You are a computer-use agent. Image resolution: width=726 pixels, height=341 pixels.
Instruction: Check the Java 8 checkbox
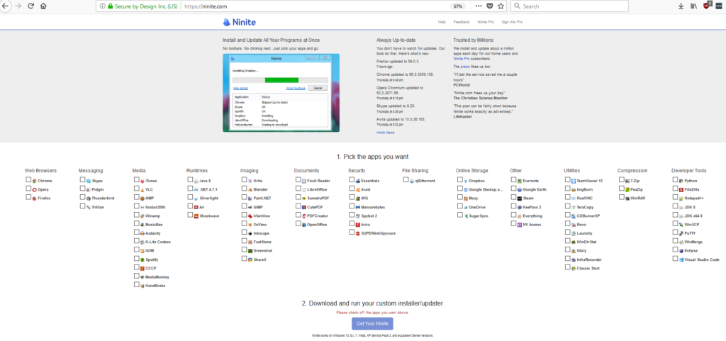click(x=190, y=180)
